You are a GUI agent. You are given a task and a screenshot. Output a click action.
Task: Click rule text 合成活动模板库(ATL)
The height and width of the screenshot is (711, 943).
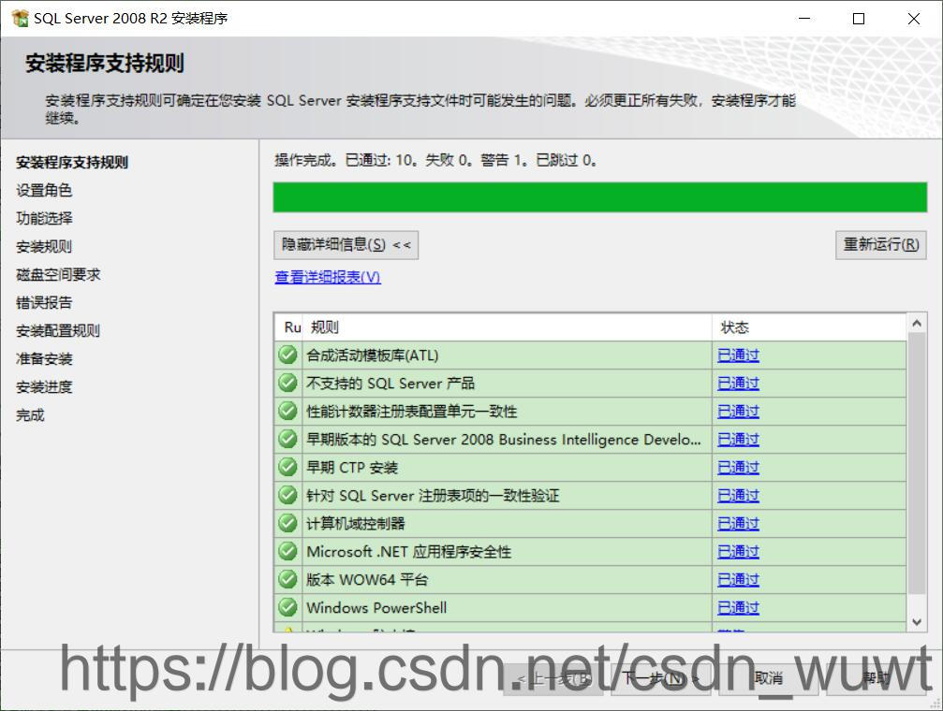pyautogui.click(x=373, y=355)
